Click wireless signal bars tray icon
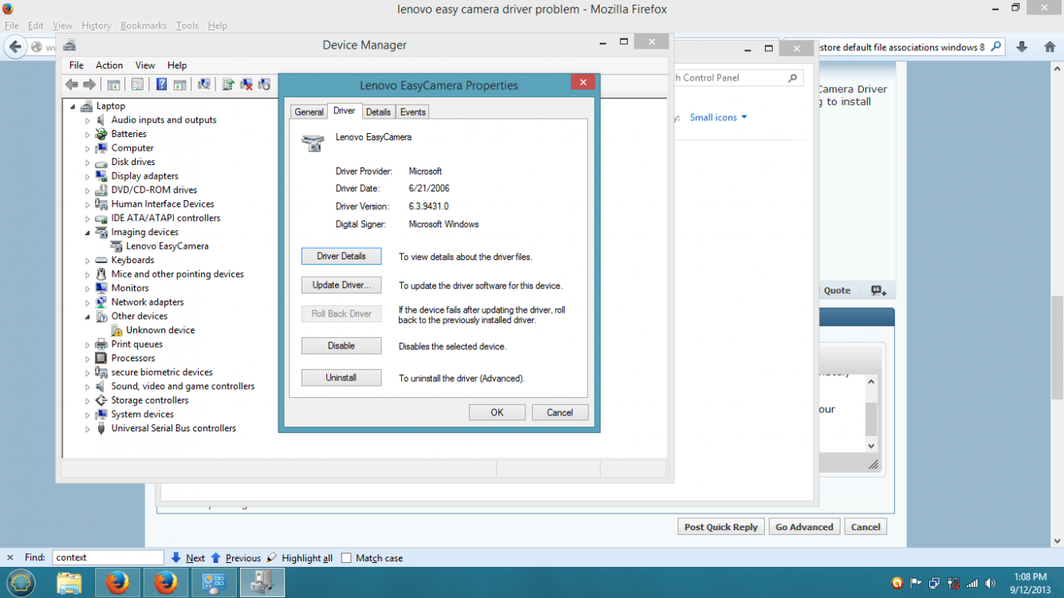This screenshot has height=598, width=1064. click(x=972, y=583)
